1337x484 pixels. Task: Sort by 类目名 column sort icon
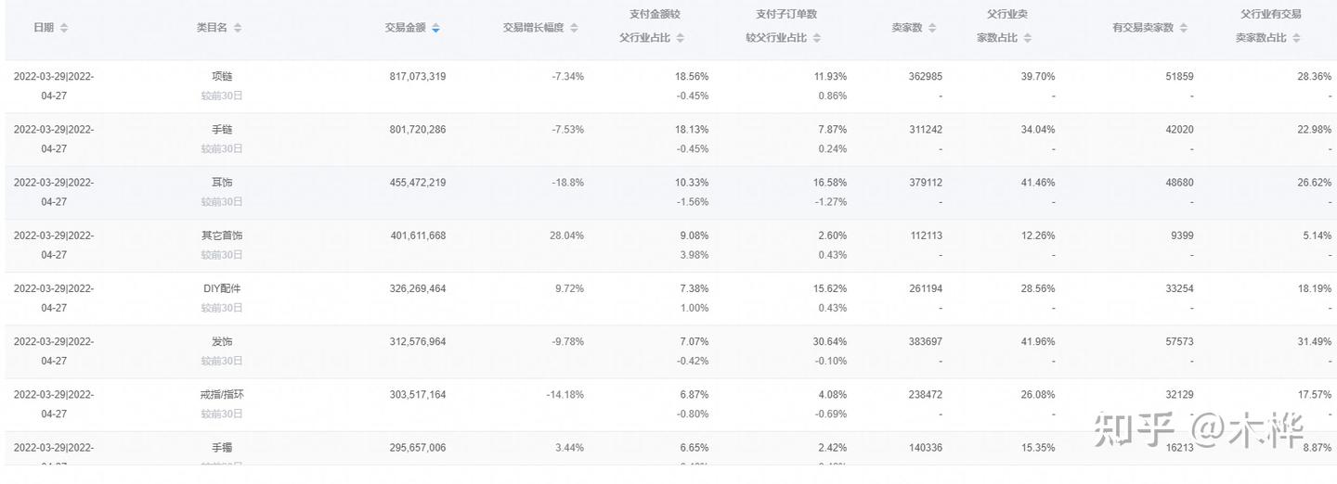pyautogui.click(x=238, y=28)
